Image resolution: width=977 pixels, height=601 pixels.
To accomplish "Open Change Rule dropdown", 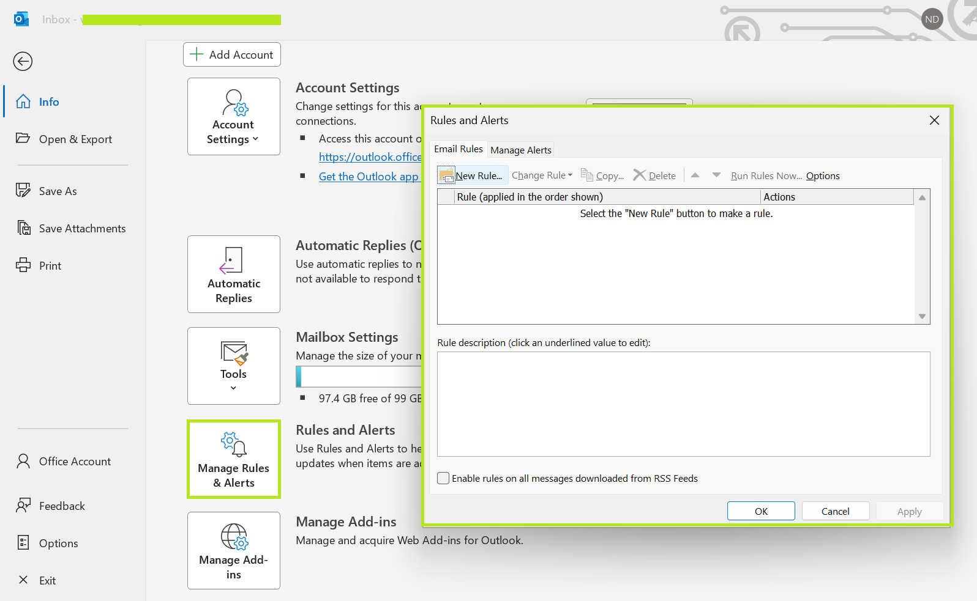I will (x=542, y=175).
